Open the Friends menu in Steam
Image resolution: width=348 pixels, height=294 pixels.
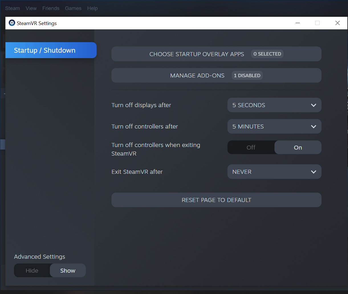pos(51,8)
